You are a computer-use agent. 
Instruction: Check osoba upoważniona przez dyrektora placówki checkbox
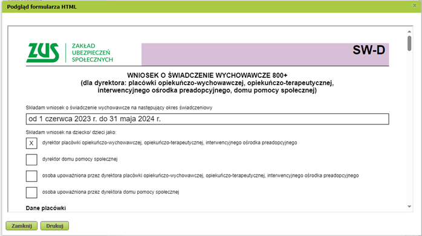click(x=31, y=176)
